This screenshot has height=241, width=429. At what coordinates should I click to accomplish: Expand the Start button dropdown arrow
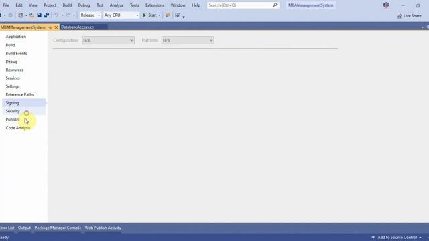(x=160, y=15)
